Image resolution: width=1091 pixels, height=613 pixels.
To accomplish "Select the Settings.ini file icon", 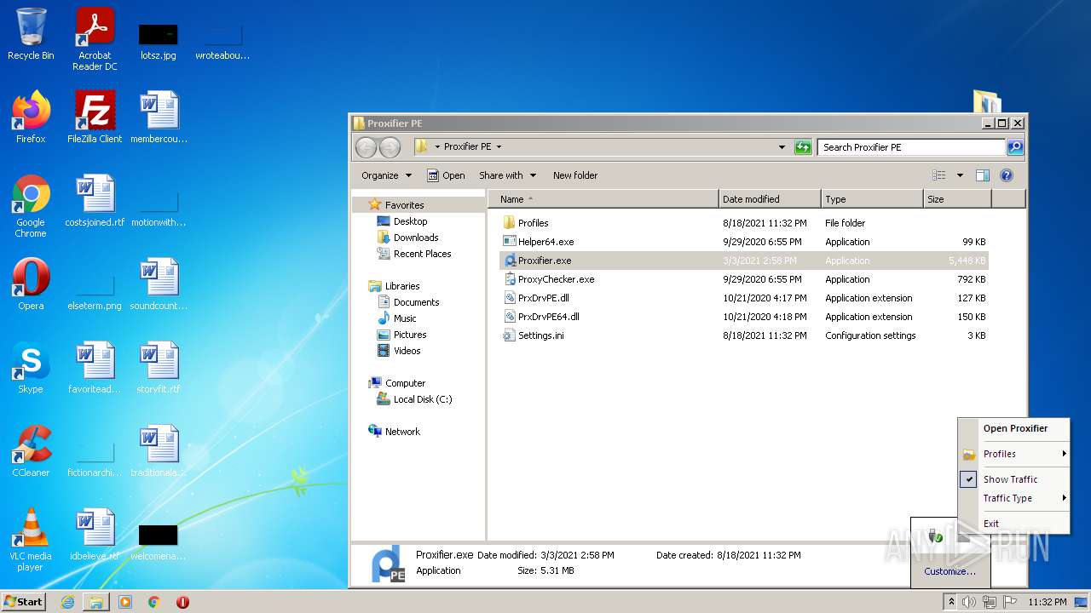I will [x=510, y=335].
